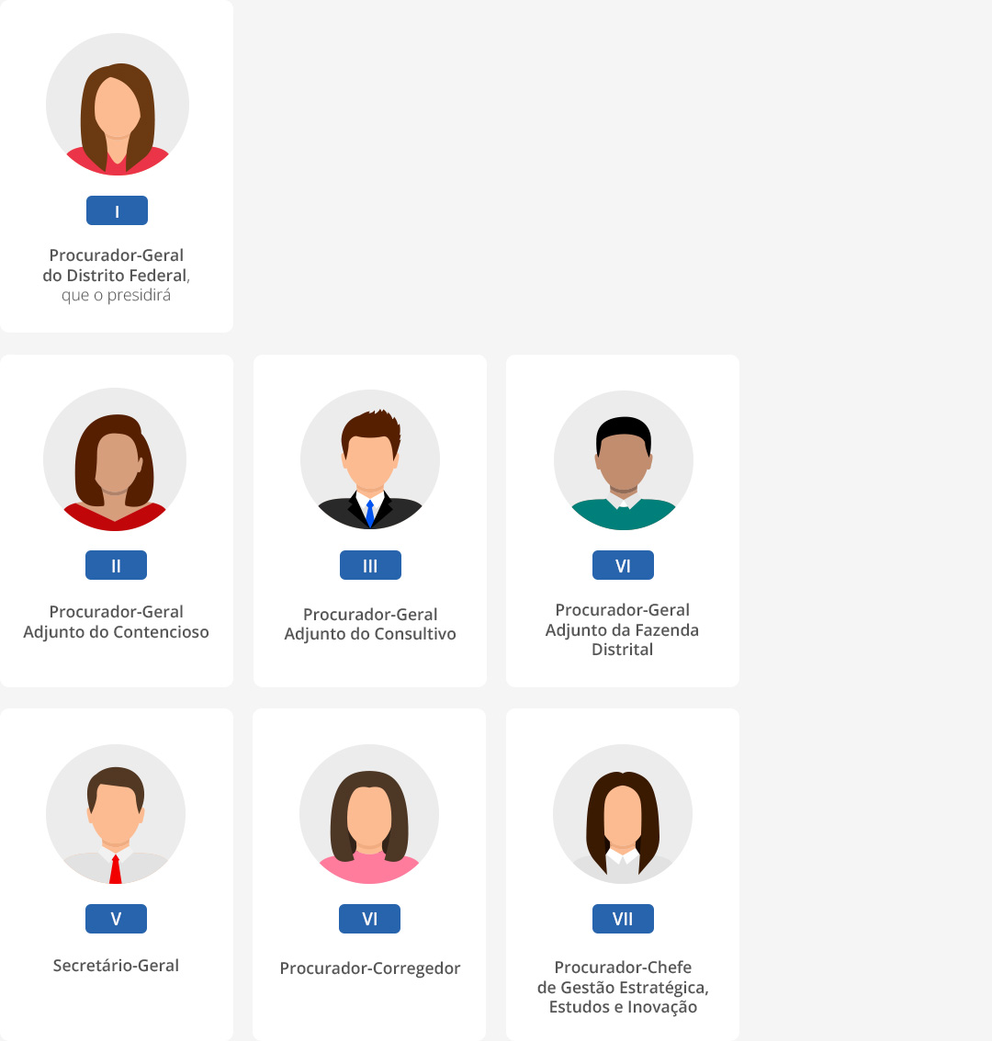
Task: Select the Adjunto do Contencioso woman avatar
Action: [x=115, y=459]
